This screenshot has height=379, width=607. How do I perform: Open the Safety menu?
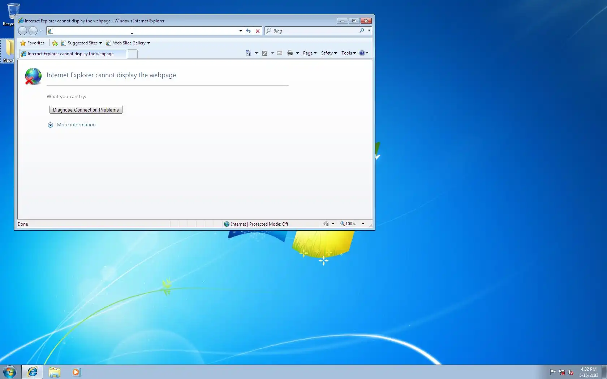[329, 53]
